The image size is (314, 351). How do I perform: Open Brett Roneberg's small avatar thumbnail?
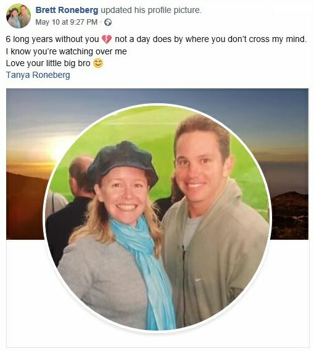tap(19, 16)
